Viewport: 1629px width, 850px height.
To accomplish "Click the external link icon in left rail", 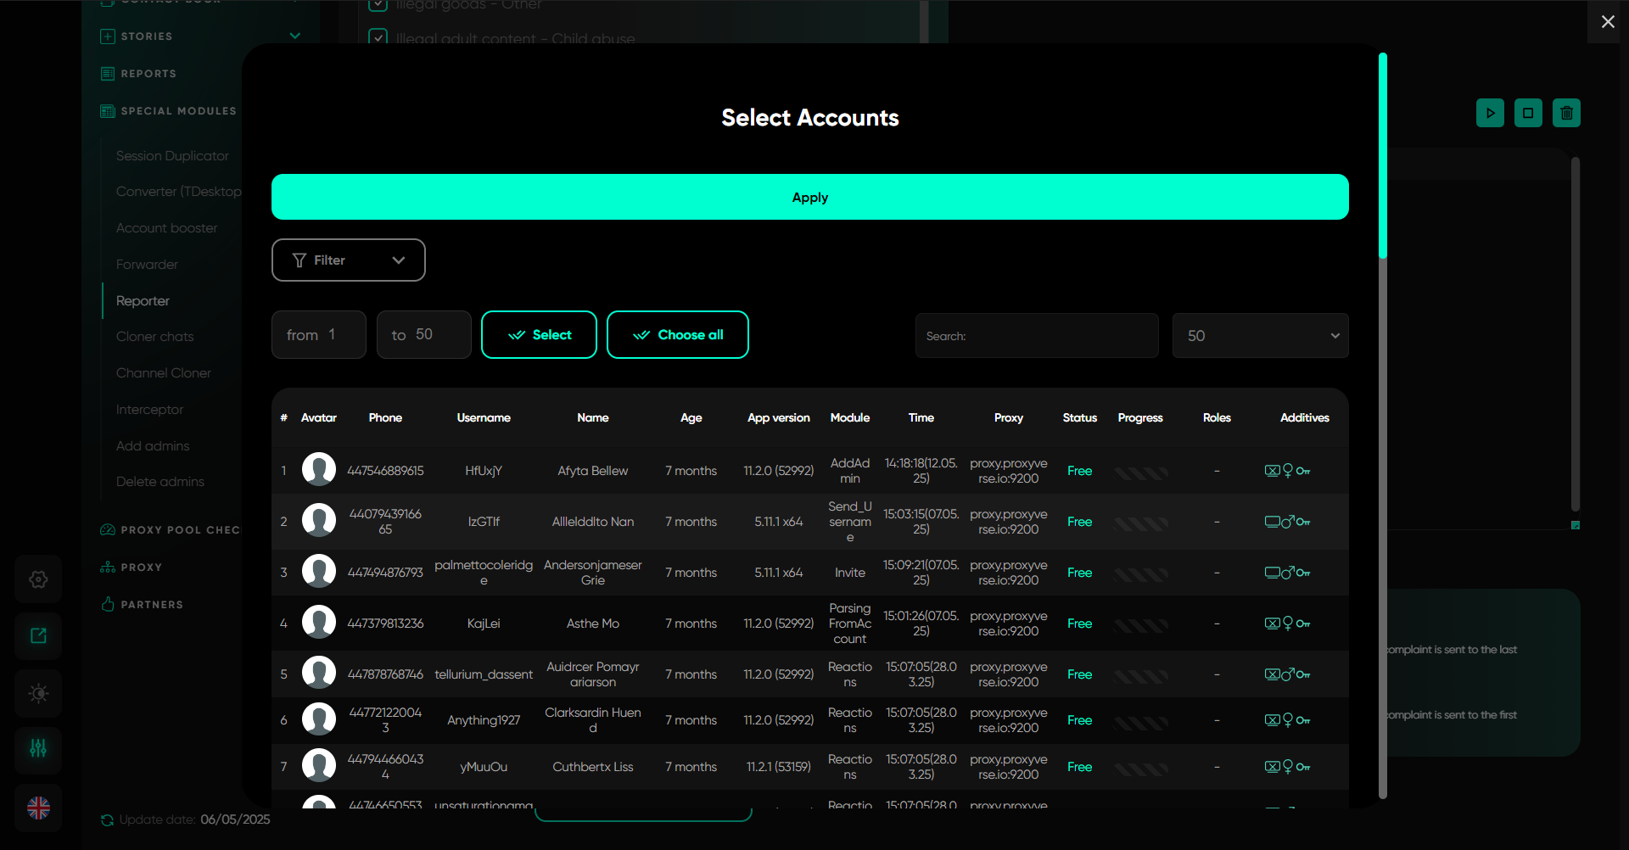I will tap(38, 636).
